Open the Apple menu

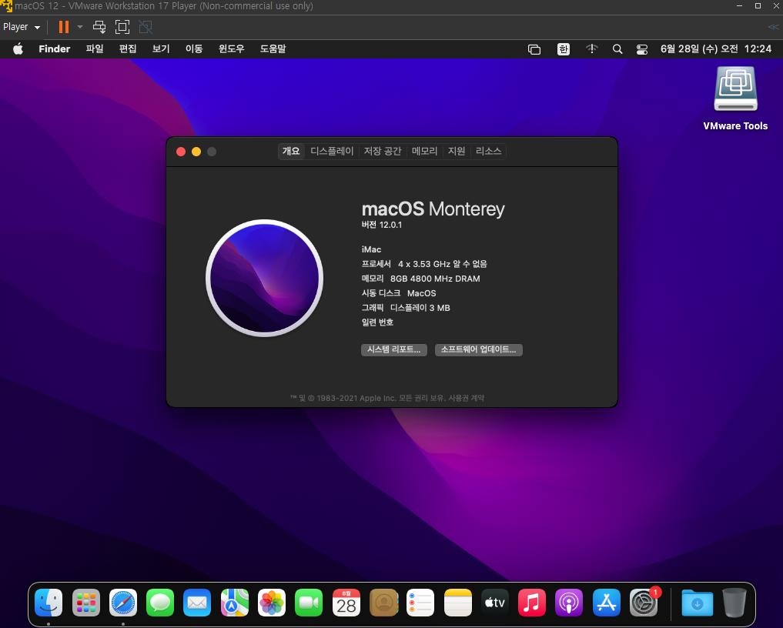pyautogui.click(x=18, y=49)
